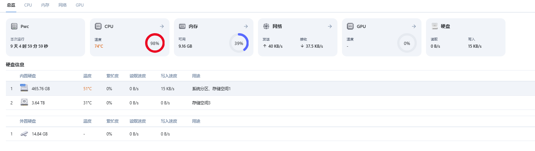Click the CPU chip icon in card

[x=98, y=26]
